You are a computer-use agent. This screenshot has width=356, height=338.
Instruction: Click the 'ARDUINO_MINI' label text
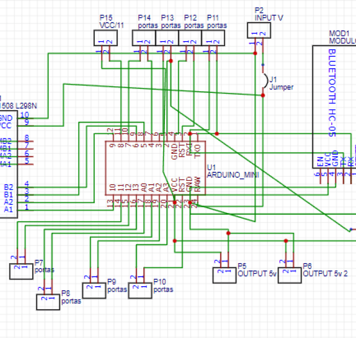coord(233,175)
